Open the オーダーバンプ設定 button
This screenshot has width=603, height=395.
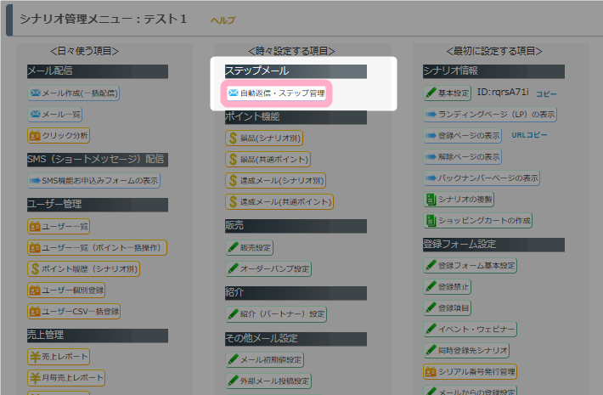pyautogui.click(x=269, y=269)
